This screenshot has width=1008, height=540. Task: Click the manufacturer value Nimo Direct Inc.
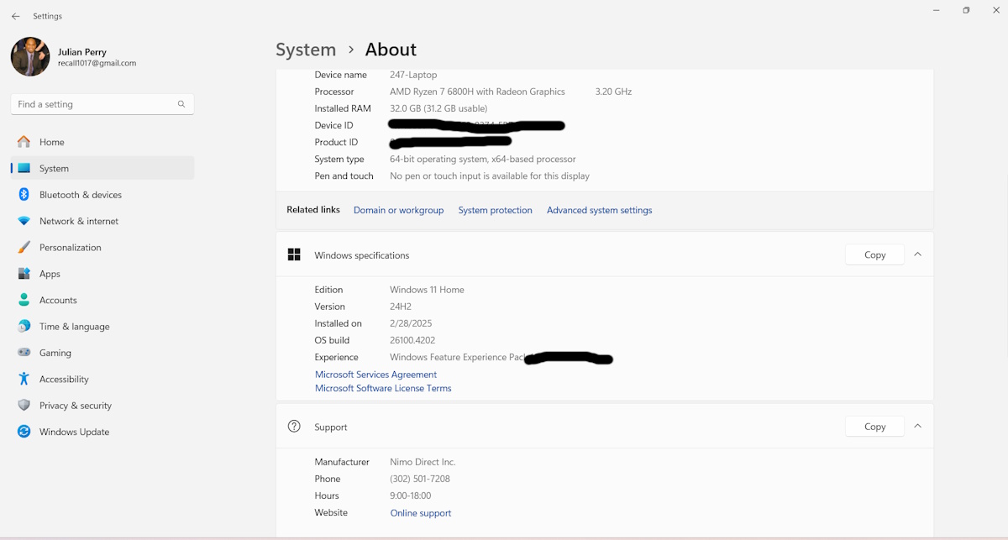coord(423,462)
